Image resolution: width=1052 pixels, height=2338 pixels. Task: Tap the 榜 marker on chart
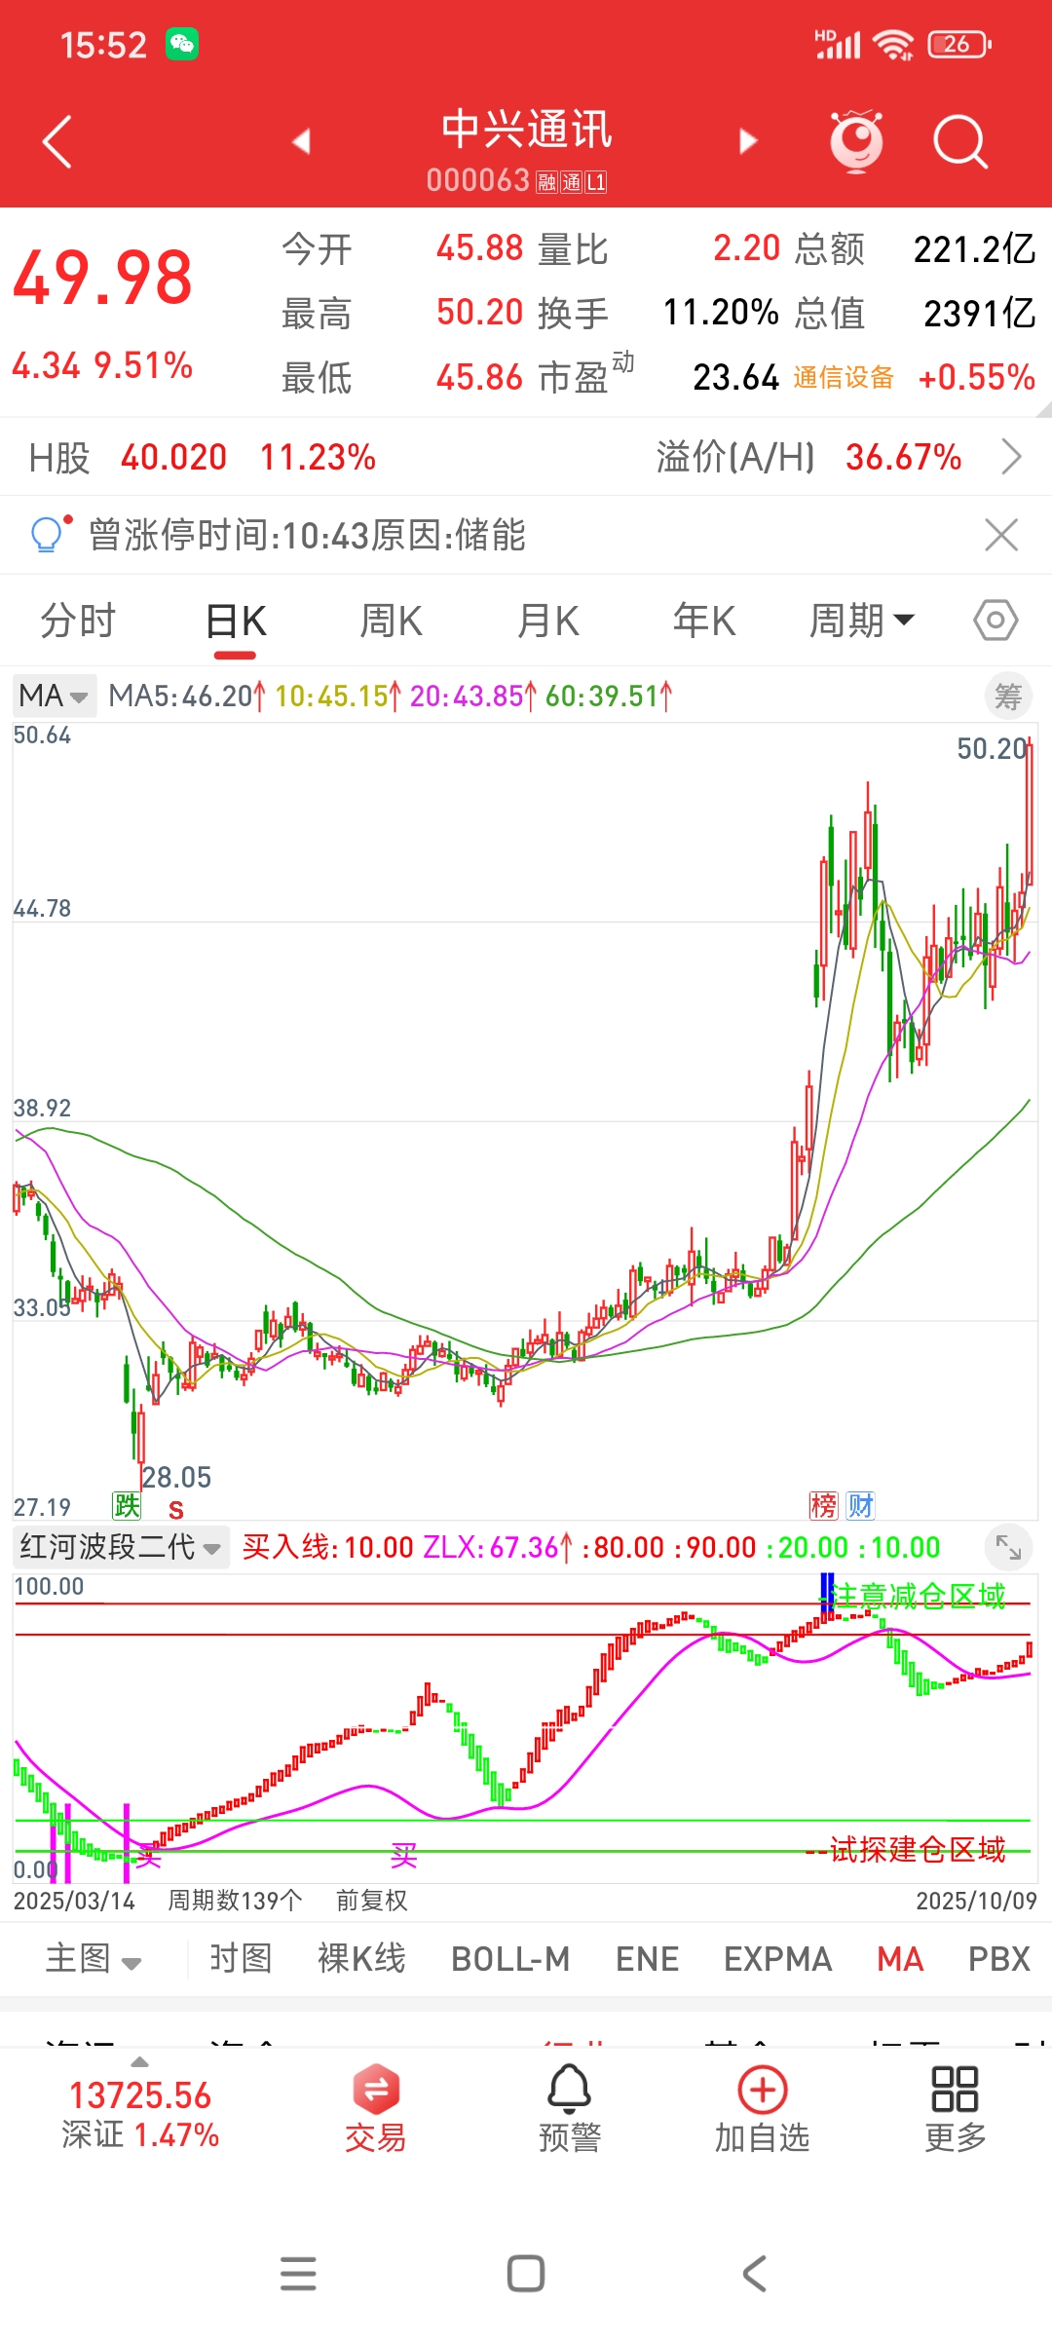824,1506
